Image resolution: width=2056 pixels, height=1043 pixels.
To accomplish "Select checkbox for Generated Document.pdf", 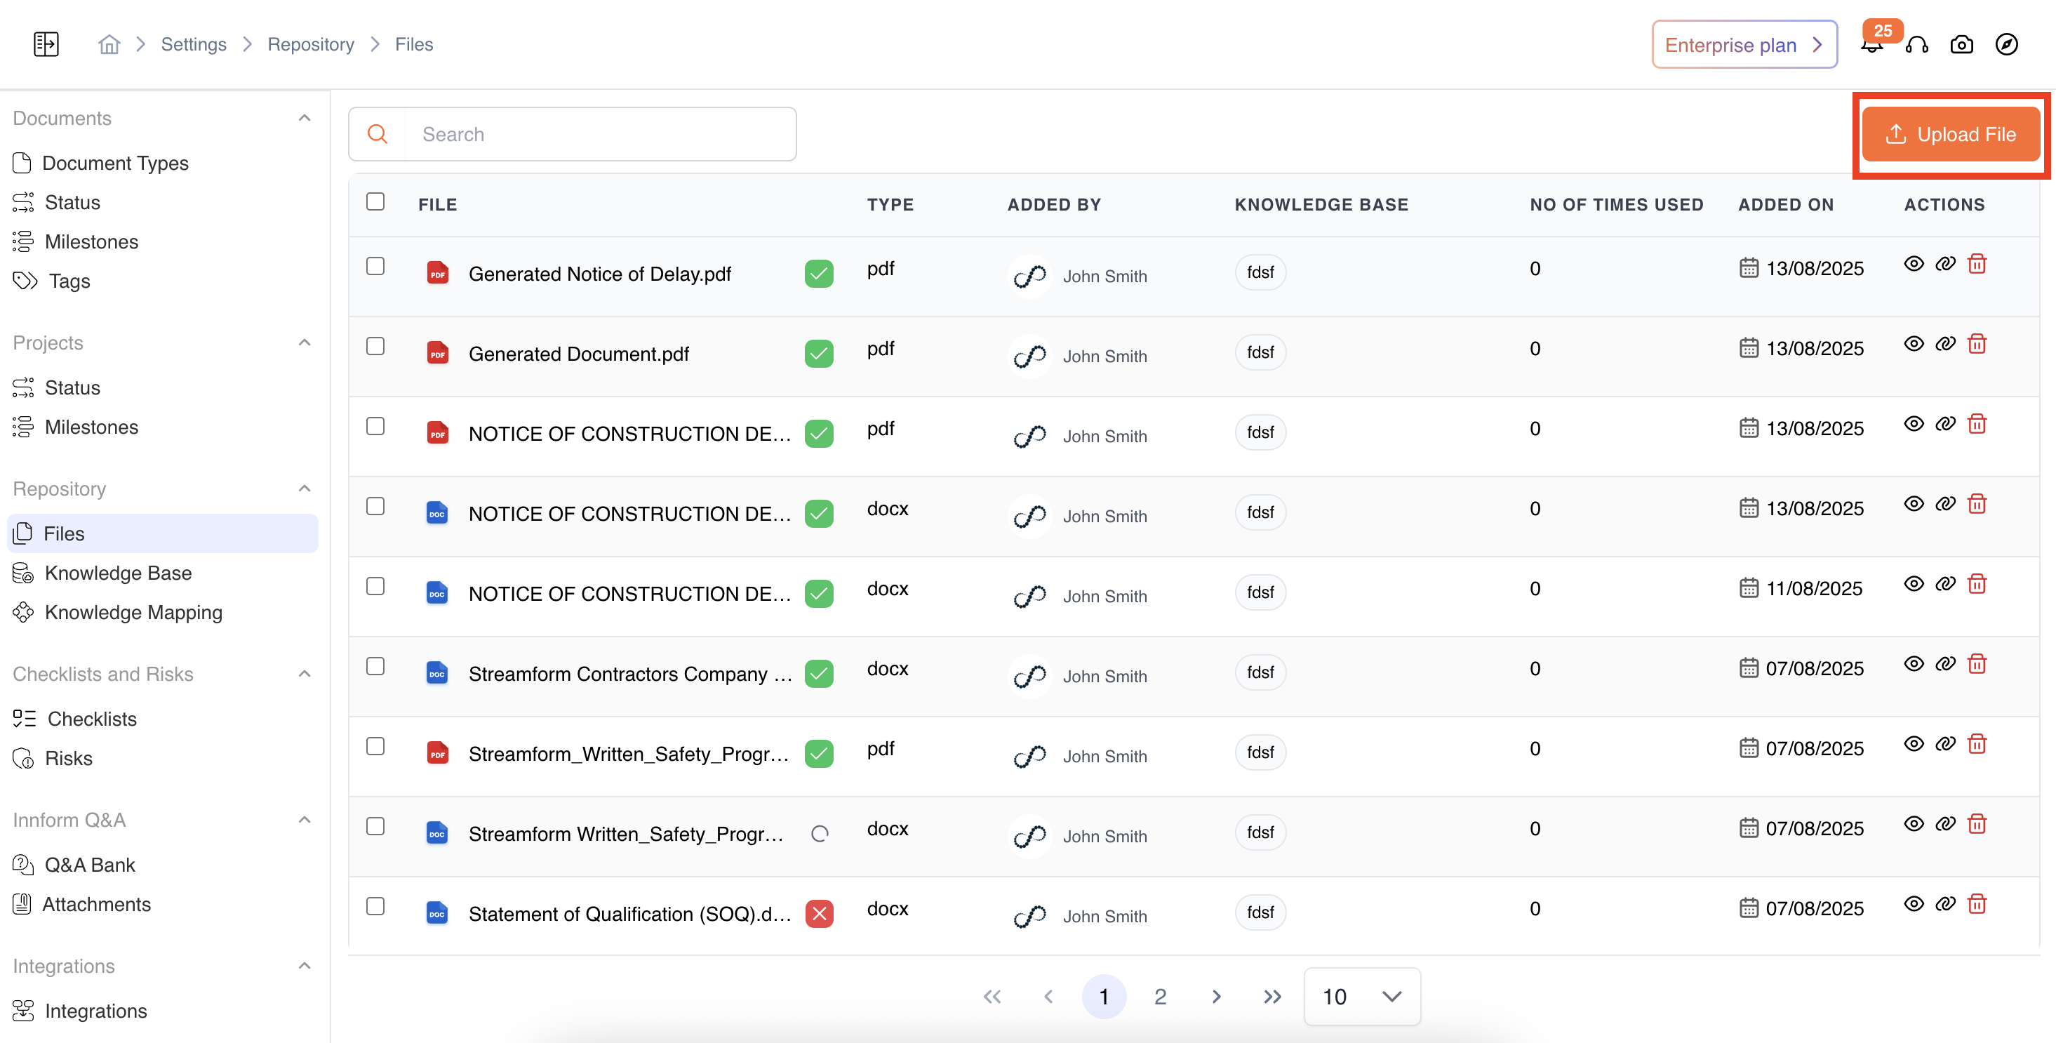I will (x=375, y=346).
